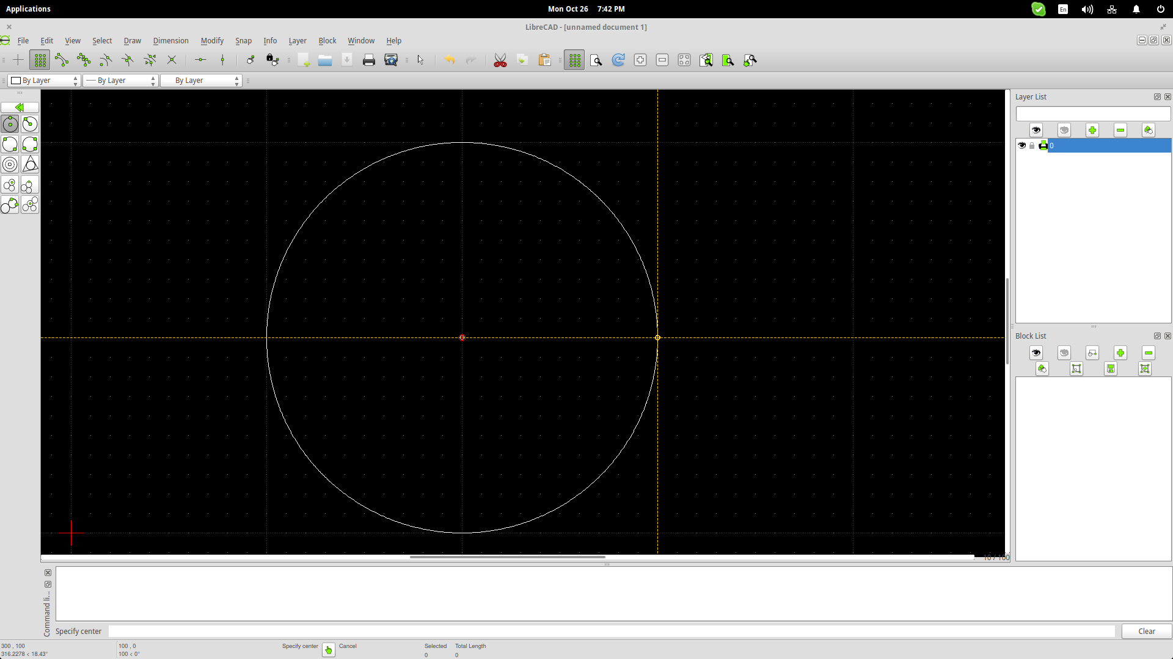The image size is (1173, 659).
Task: Toggle visibility eye of layer 0
Action: (x=1022, y=145)
